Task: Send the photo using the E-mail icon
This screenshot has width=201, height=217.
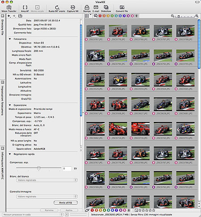Action: (x=96, y=9)
